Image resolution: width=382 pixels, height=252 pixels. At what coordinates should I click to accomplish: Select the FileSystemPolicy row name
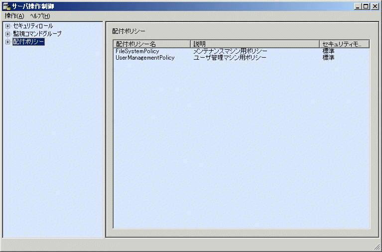pyautogui.click(x=137, y=51)
